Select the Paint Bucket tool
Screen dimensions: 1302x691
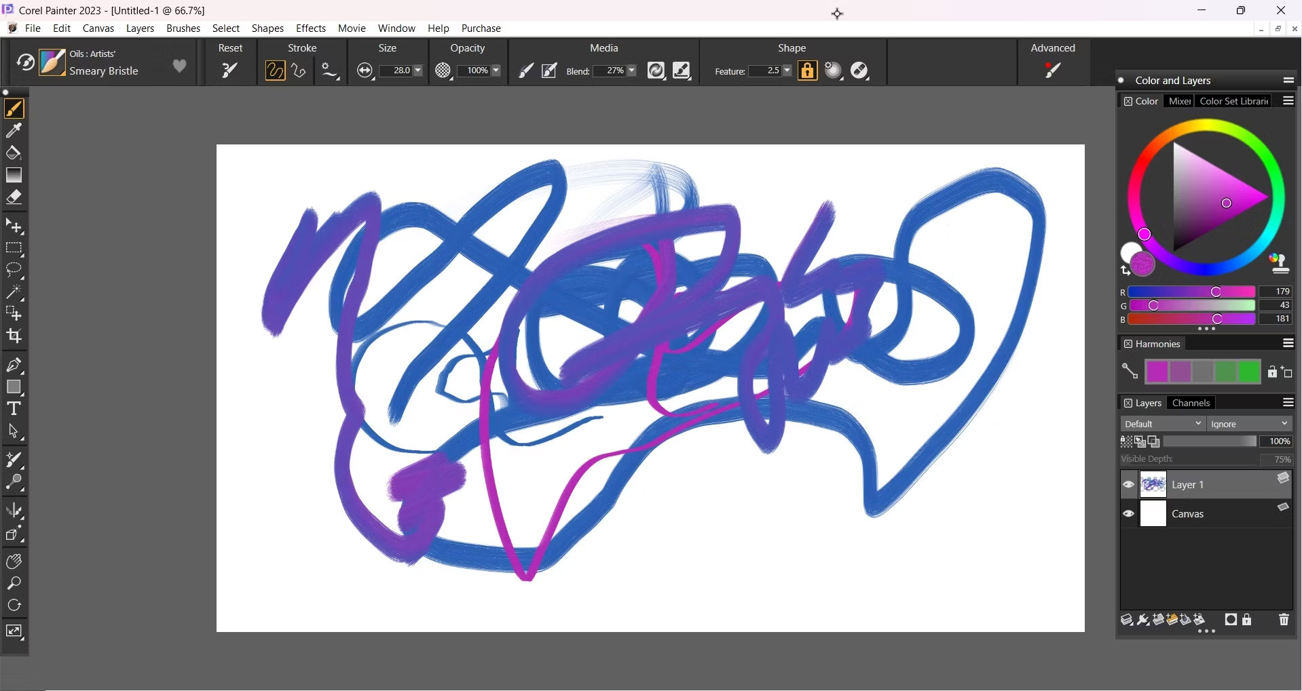point(13,153)
